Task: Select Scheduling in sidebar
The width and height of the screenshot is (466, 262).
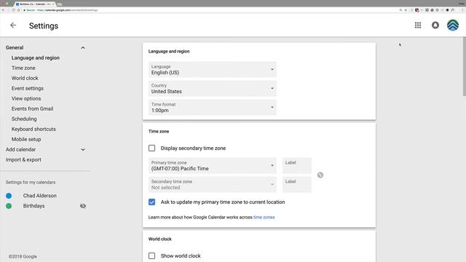Action: tap(24, 119)
